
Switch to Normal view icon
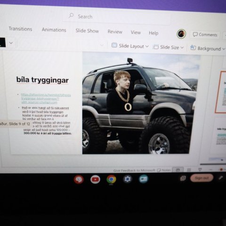click(x=178, y=170)
